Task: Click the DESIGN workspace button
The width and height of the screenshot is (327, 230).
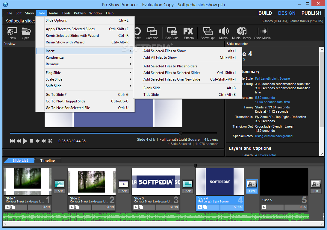Action: tap(287, 13)
